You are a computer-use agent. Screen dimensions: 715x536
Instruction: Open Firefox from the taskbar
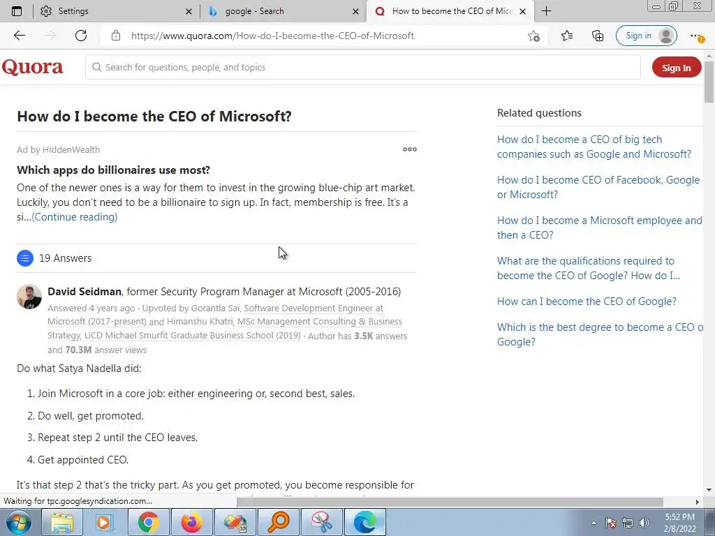(x=191, y=522)
